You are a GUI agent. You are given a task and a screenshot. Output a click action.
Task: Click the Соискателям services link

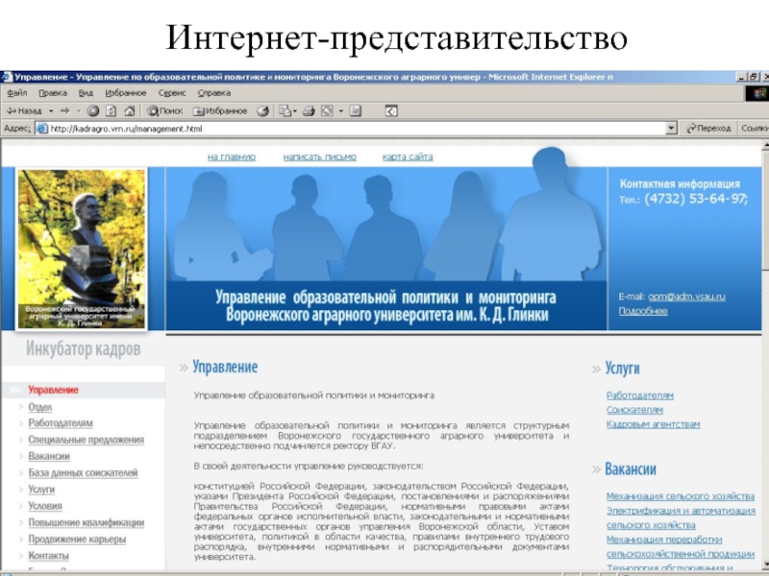pyautogui.click(x=634, y=410)
